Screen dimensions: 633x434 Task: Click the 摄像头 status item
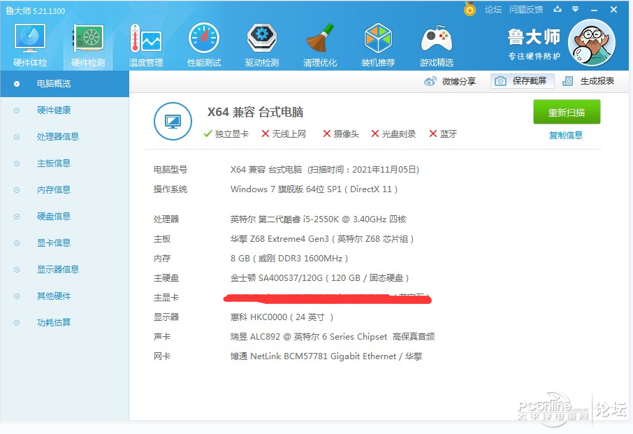click(341, 134)
